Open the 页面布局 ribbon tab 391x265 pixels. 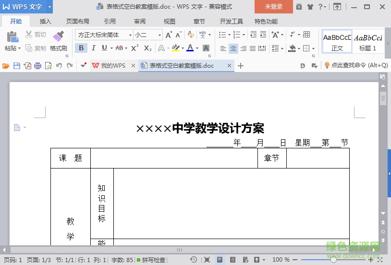[78, 22]
